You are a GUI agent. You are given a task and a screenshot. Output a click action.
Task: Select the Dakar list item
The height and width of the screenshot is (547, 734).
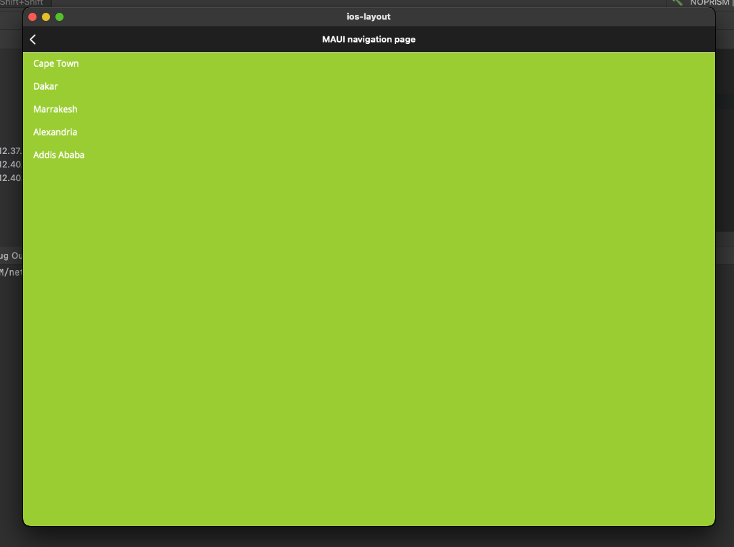tap(369, 86)
